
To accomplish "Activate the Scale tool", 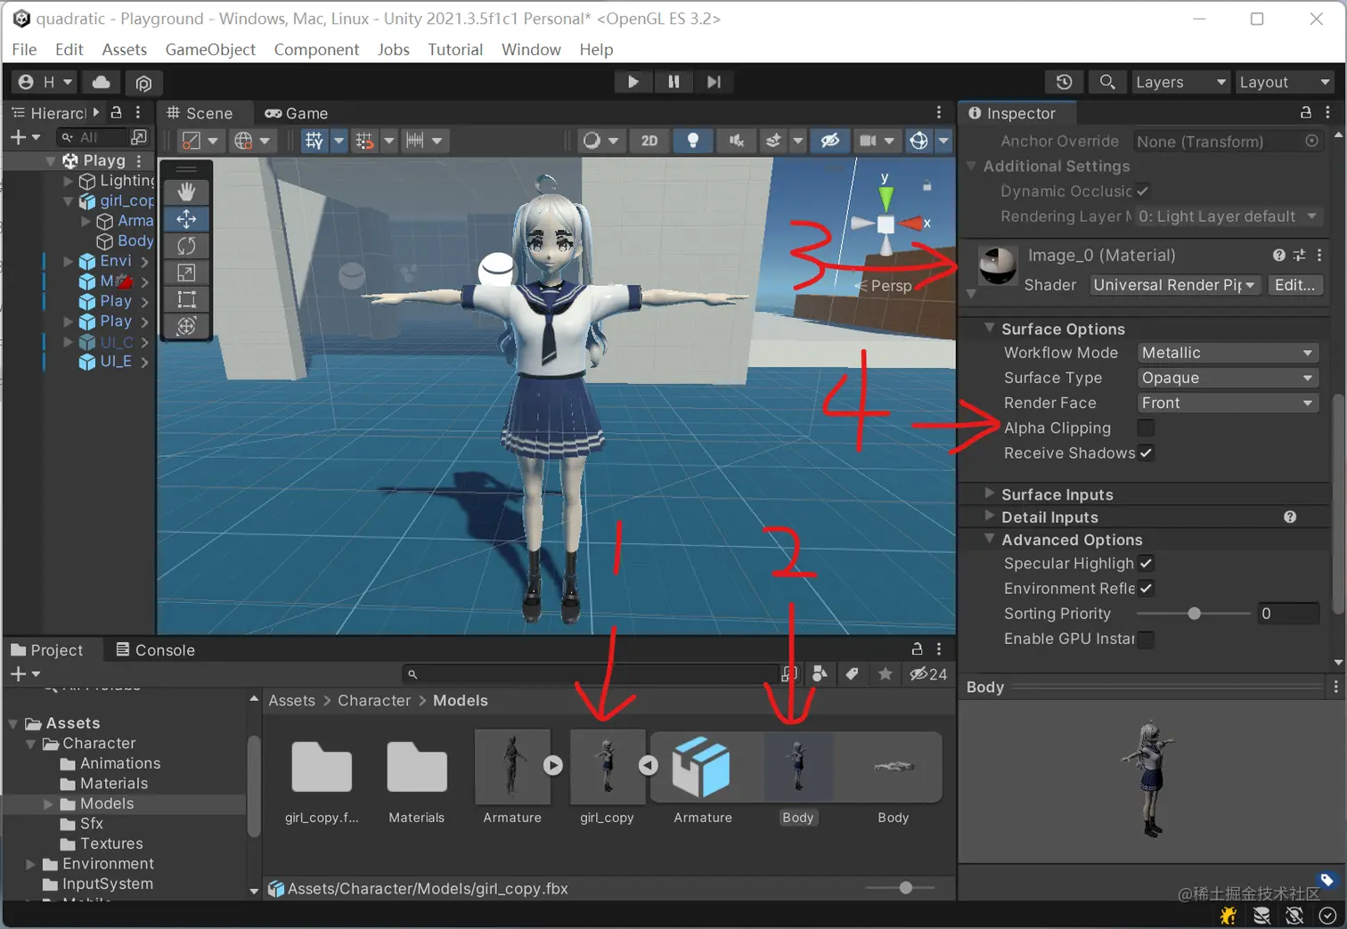I will point(185,272).
